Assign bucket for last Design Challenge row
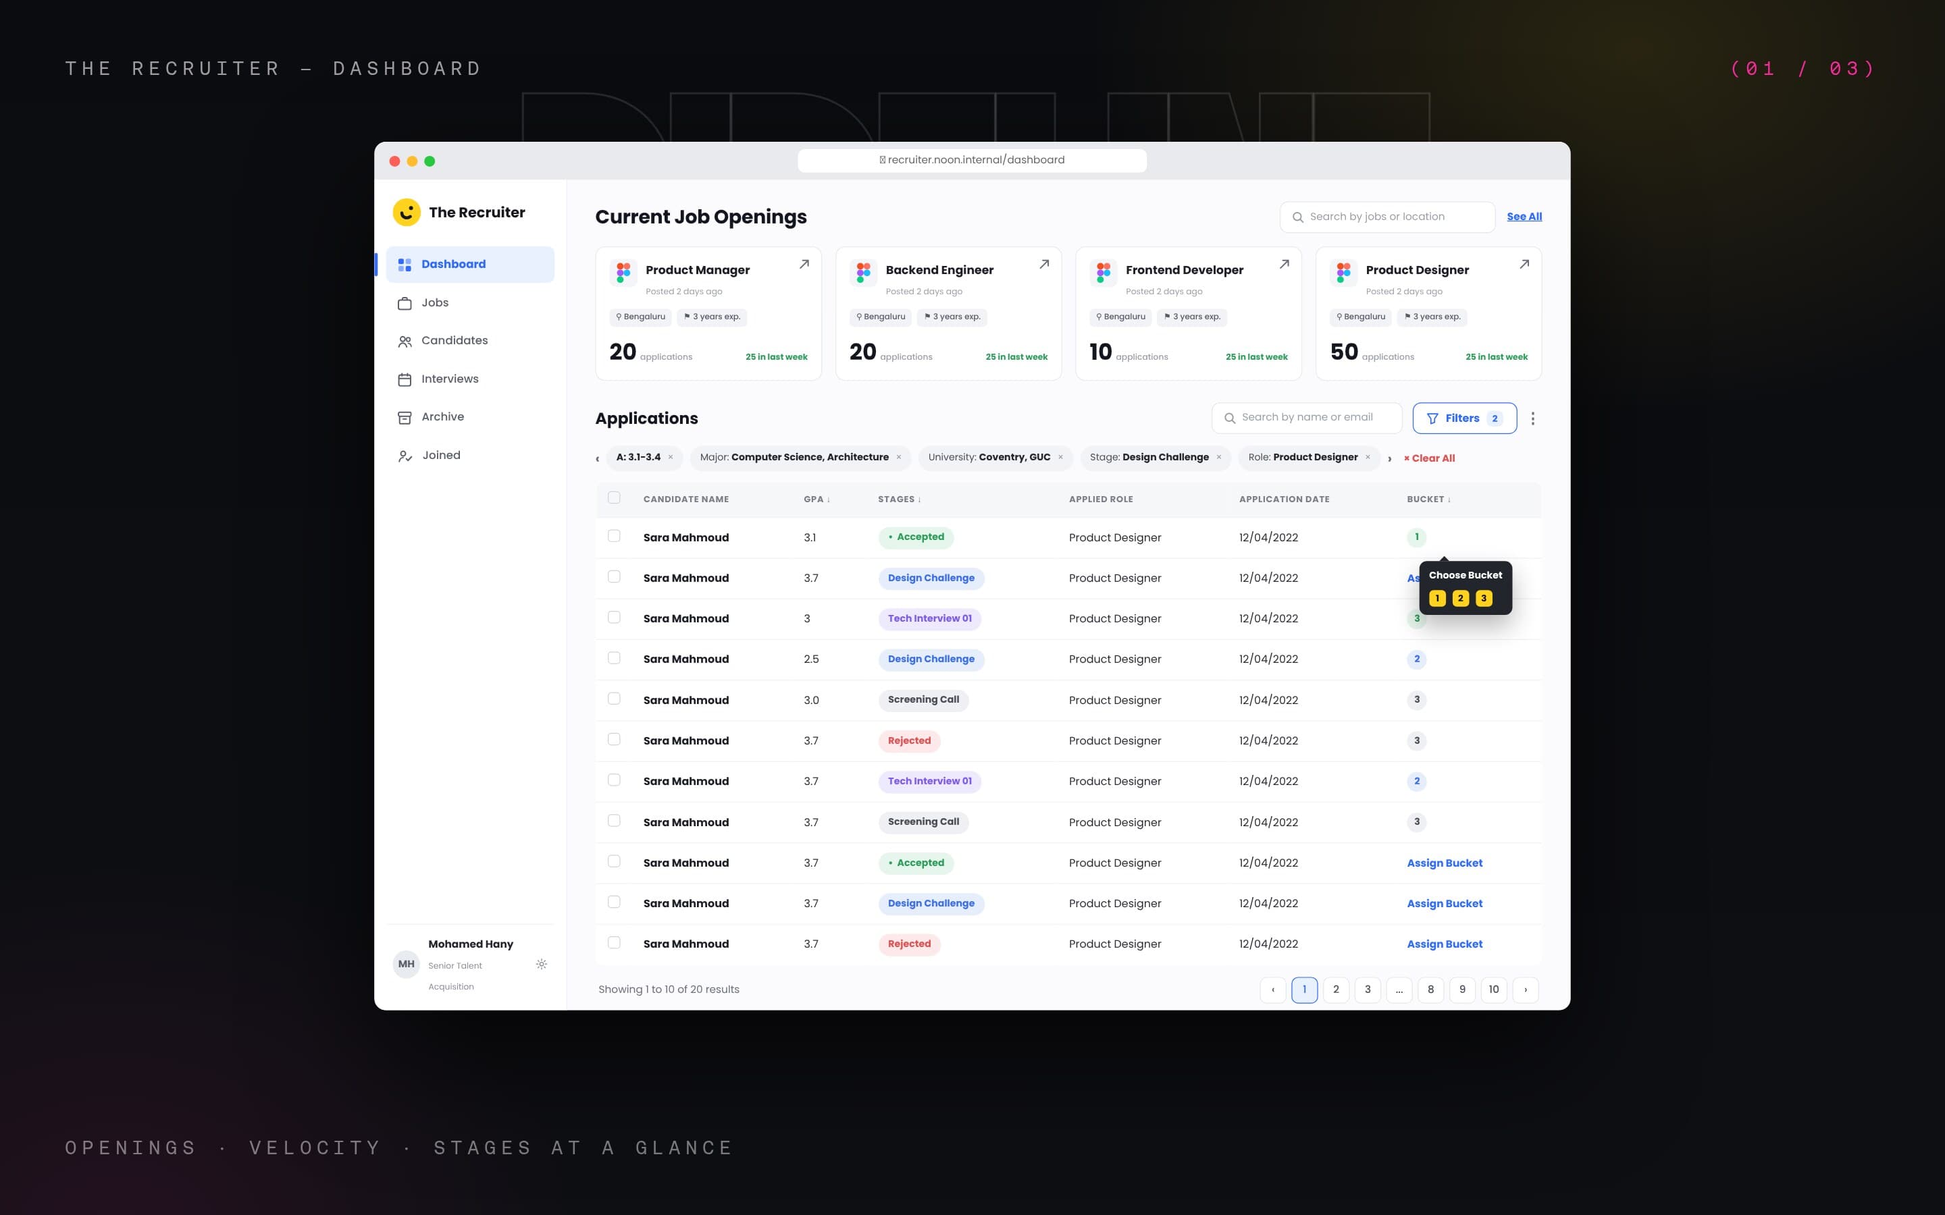1945x1215 pixels. pos(1445,904)
